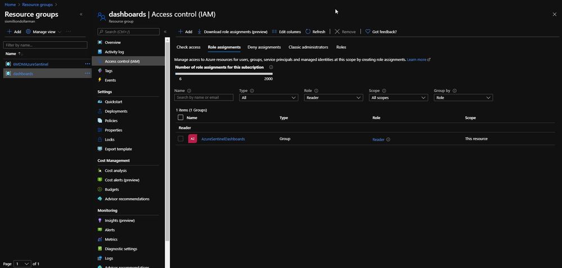The height and width of the screenshot is (268, 562).
Task: Open the Export template icon
Action: coord(100,149)
